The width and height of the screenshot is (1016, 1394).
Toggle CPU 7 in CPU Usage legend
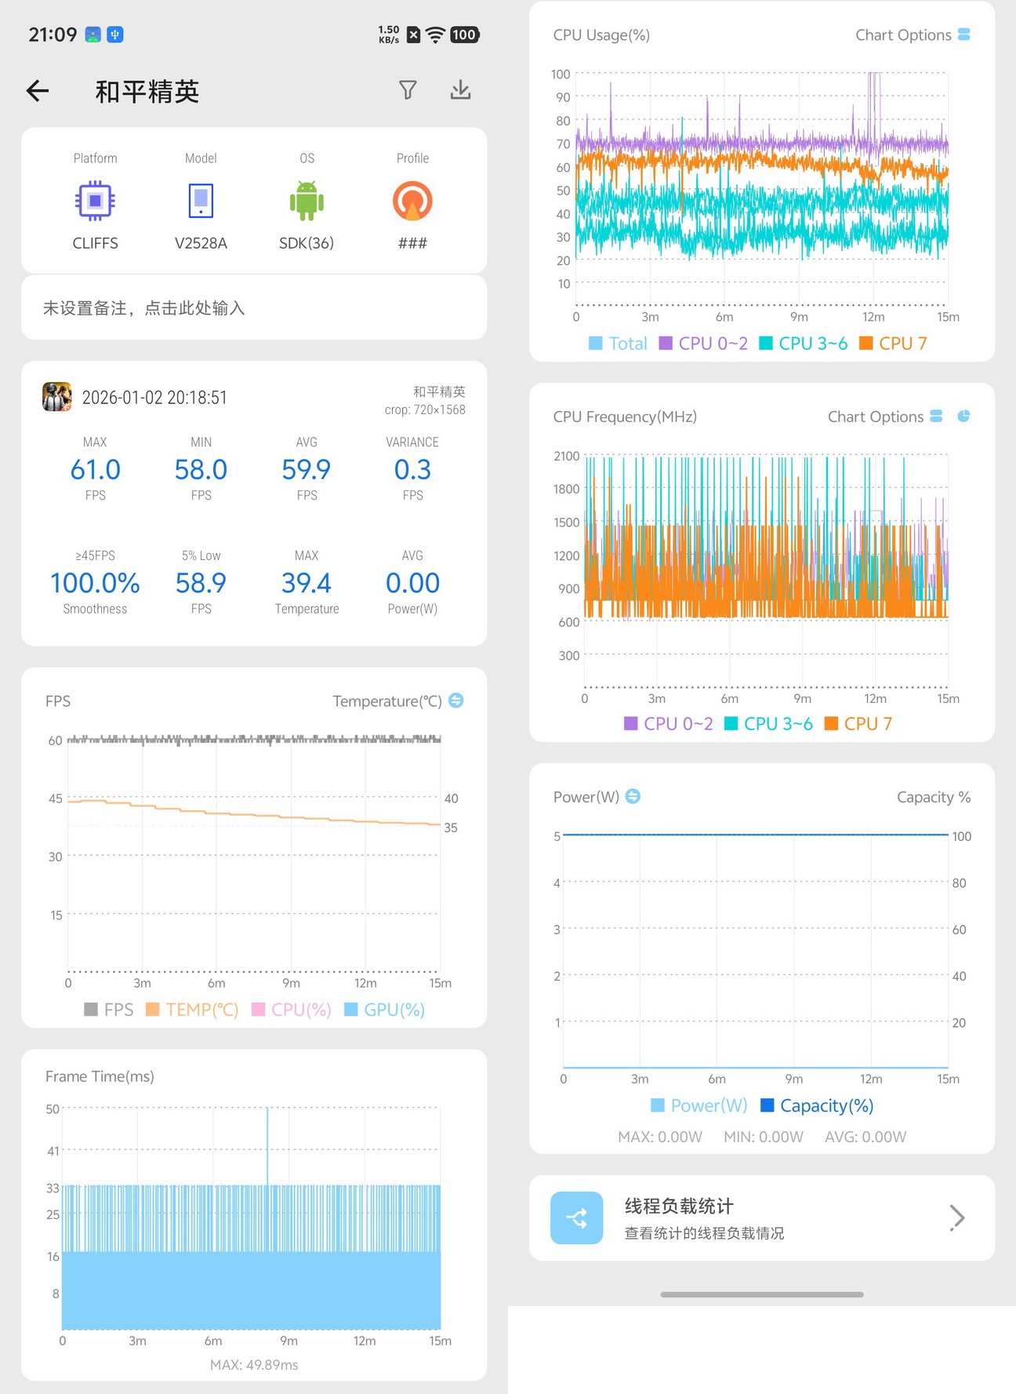click(x=893, y=344)
